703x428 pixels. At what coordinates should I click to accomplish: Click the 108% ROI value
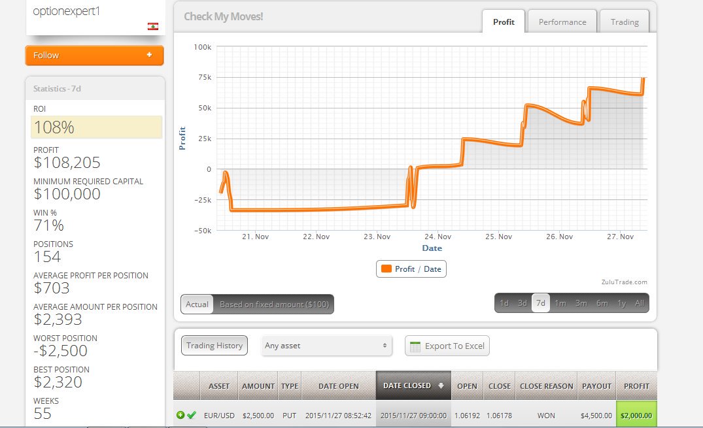coord(54,127)
